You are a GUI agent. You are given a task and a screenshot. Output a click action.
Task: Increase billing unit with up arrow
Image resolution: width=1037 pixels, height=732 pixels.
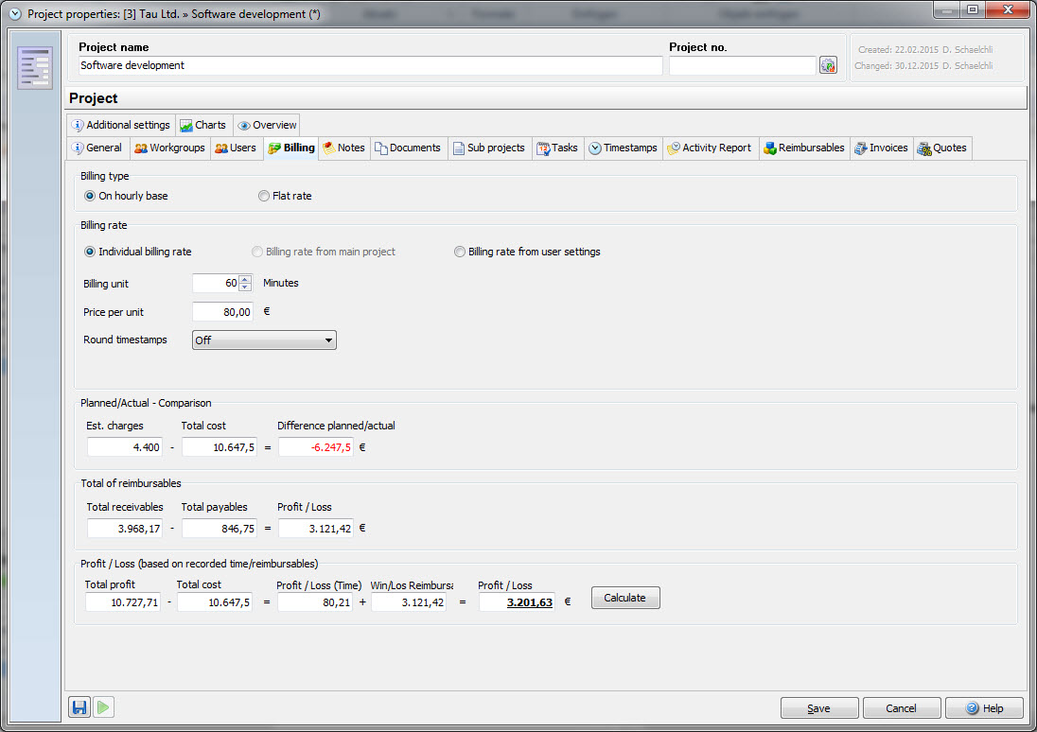pos(246,279)
